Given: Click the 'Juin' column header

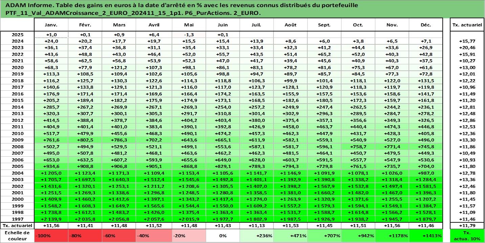Looking at the screenshot, I should pos(223,25).
